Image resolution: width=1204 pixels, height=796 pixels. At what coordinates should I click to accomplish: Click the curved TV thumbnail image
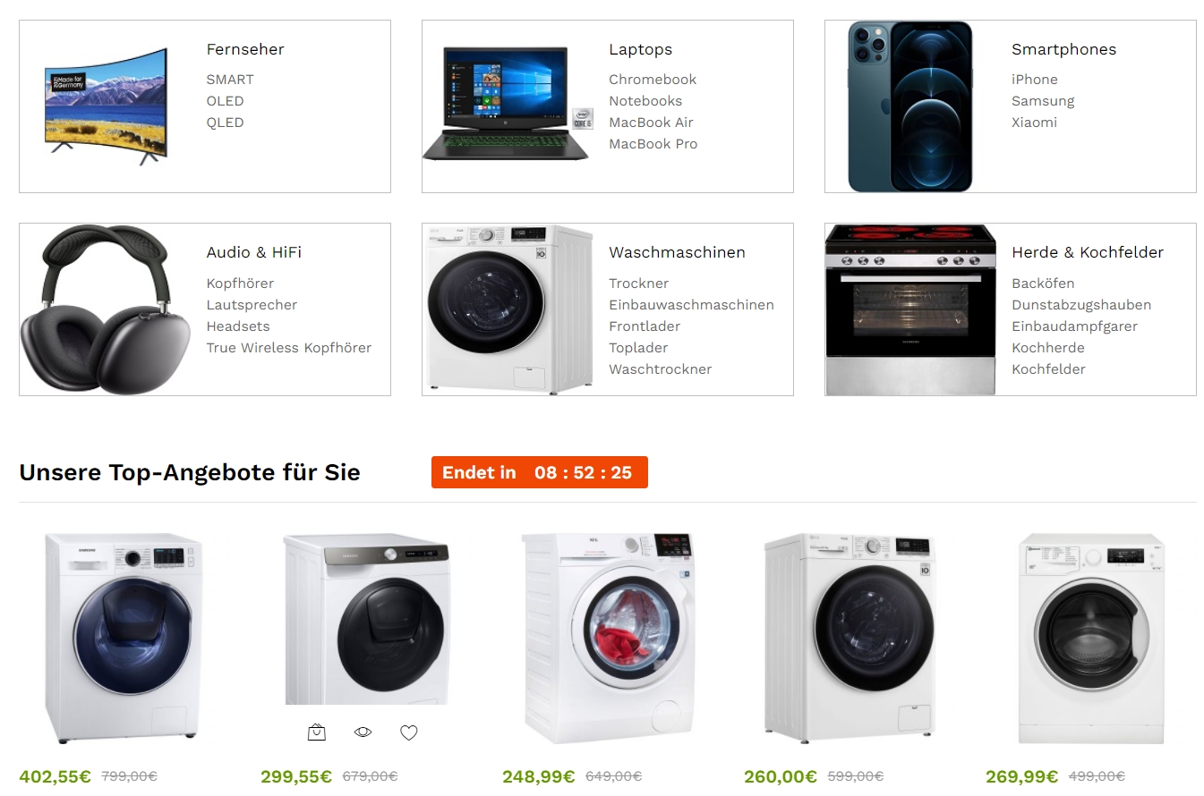pyautogui.click(x=107, y=106)
